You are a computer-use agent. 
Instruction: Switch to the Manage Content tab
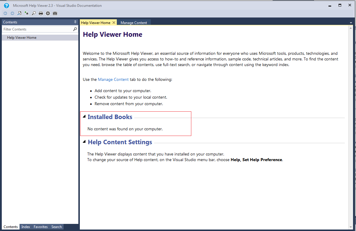(x=134, y=23)
